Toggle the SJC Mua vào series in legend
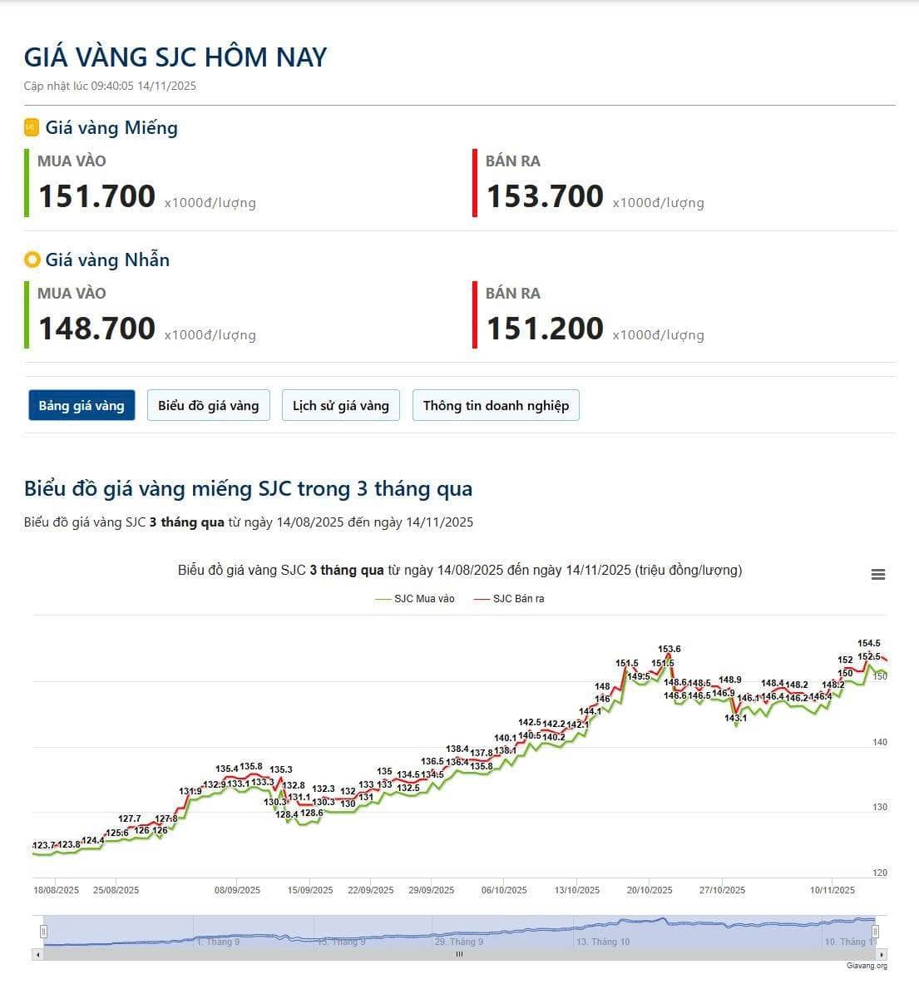This screenshot has width=919, height=999. click(x=415, y=599)
